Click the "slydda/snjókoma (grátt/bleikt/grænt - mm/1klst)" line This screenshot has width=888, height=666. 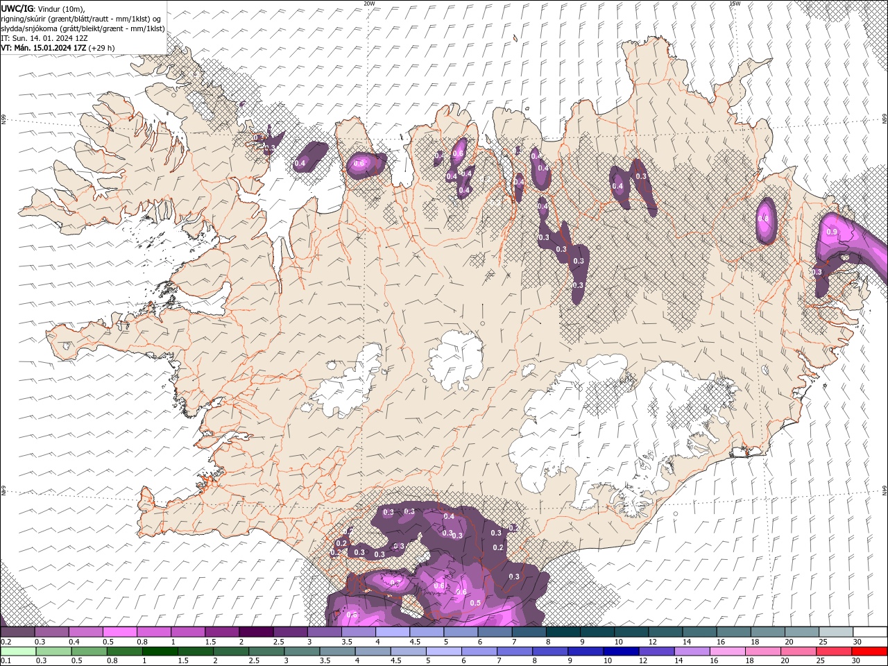pos(83,28)
